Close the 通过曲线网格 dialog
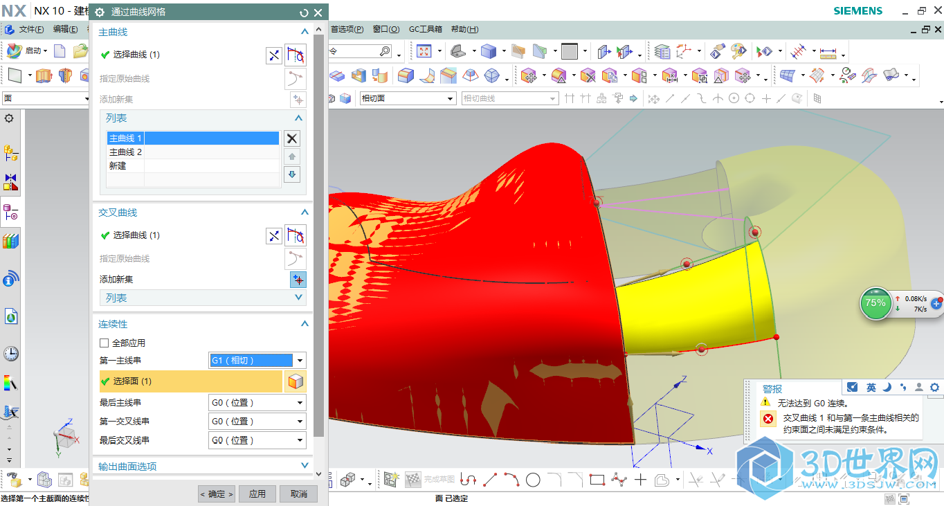This screenshot has width=944, height=506. [x=318, y=12]
